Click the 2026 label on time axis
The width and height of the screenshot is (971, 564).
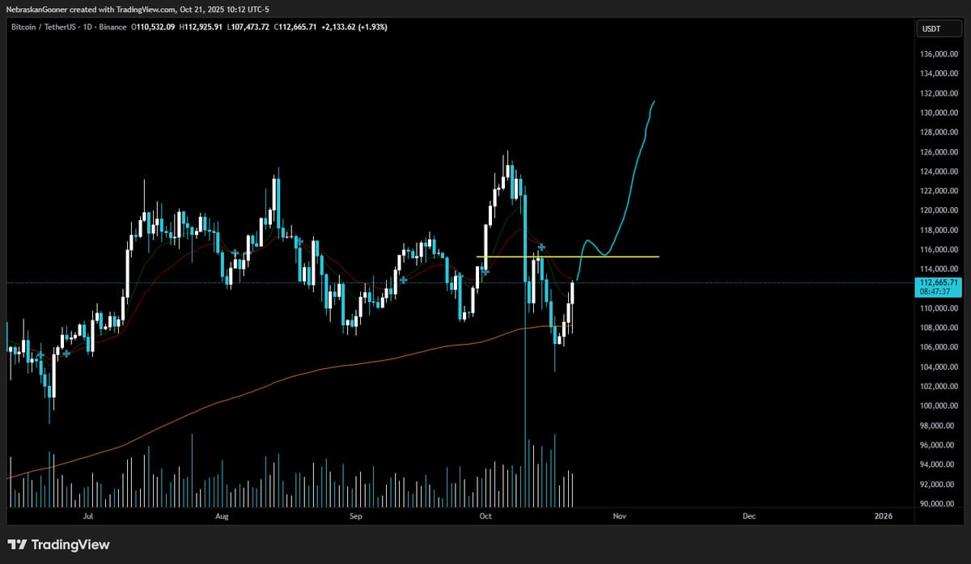click(883, 515)
